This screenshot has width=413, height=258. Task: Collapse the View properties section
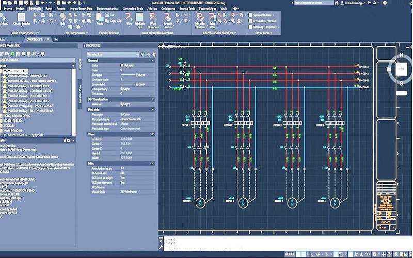[x=152, y=134]
